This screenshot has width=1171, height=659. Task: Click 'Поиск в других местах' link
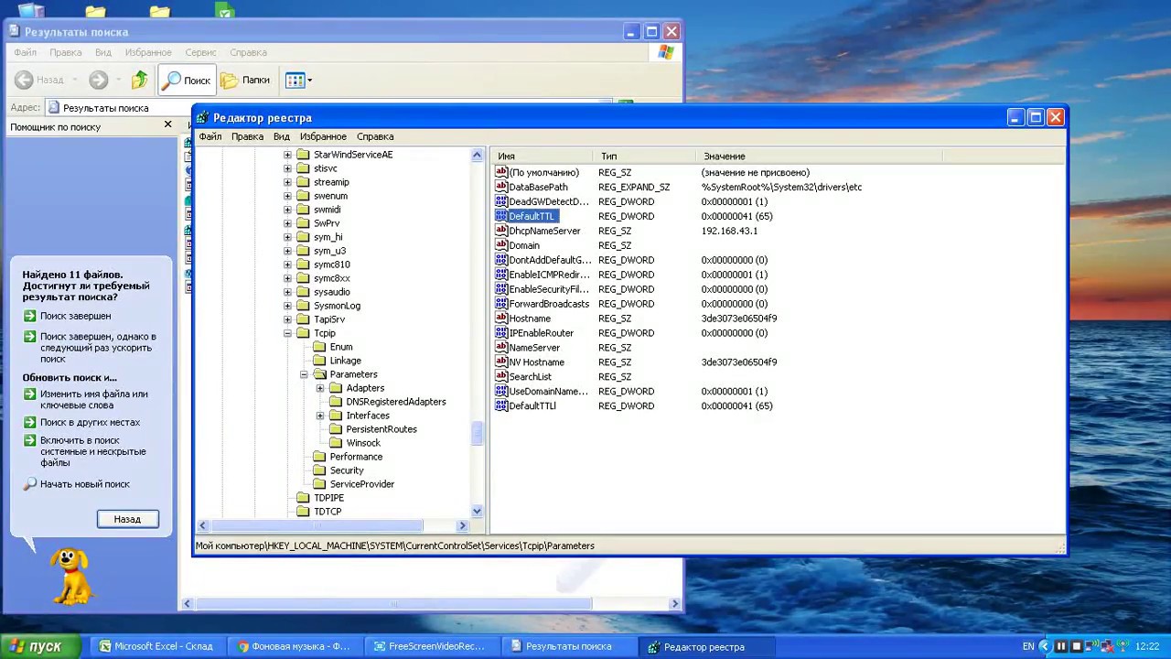90,423
